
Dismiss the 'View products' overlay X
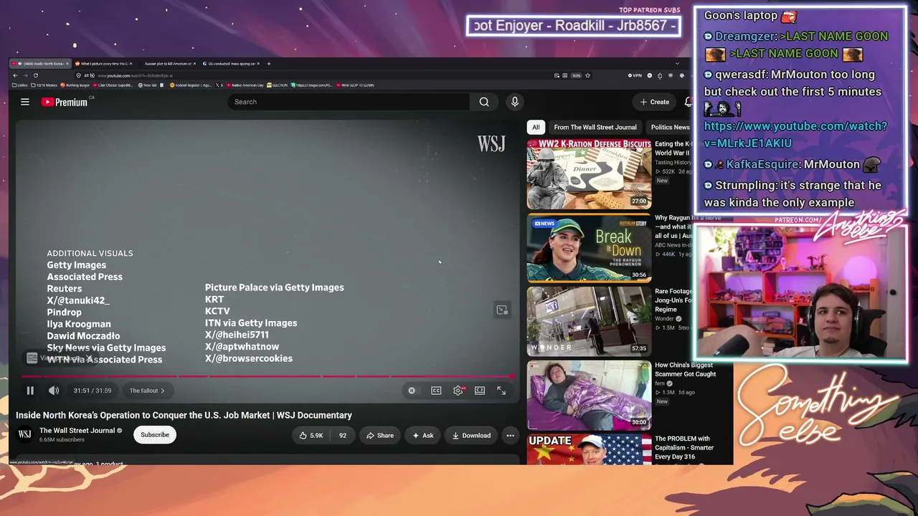tap(90, 358)
